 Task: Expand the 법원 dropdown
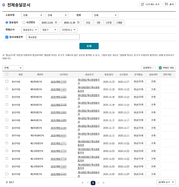click(105, 15)
